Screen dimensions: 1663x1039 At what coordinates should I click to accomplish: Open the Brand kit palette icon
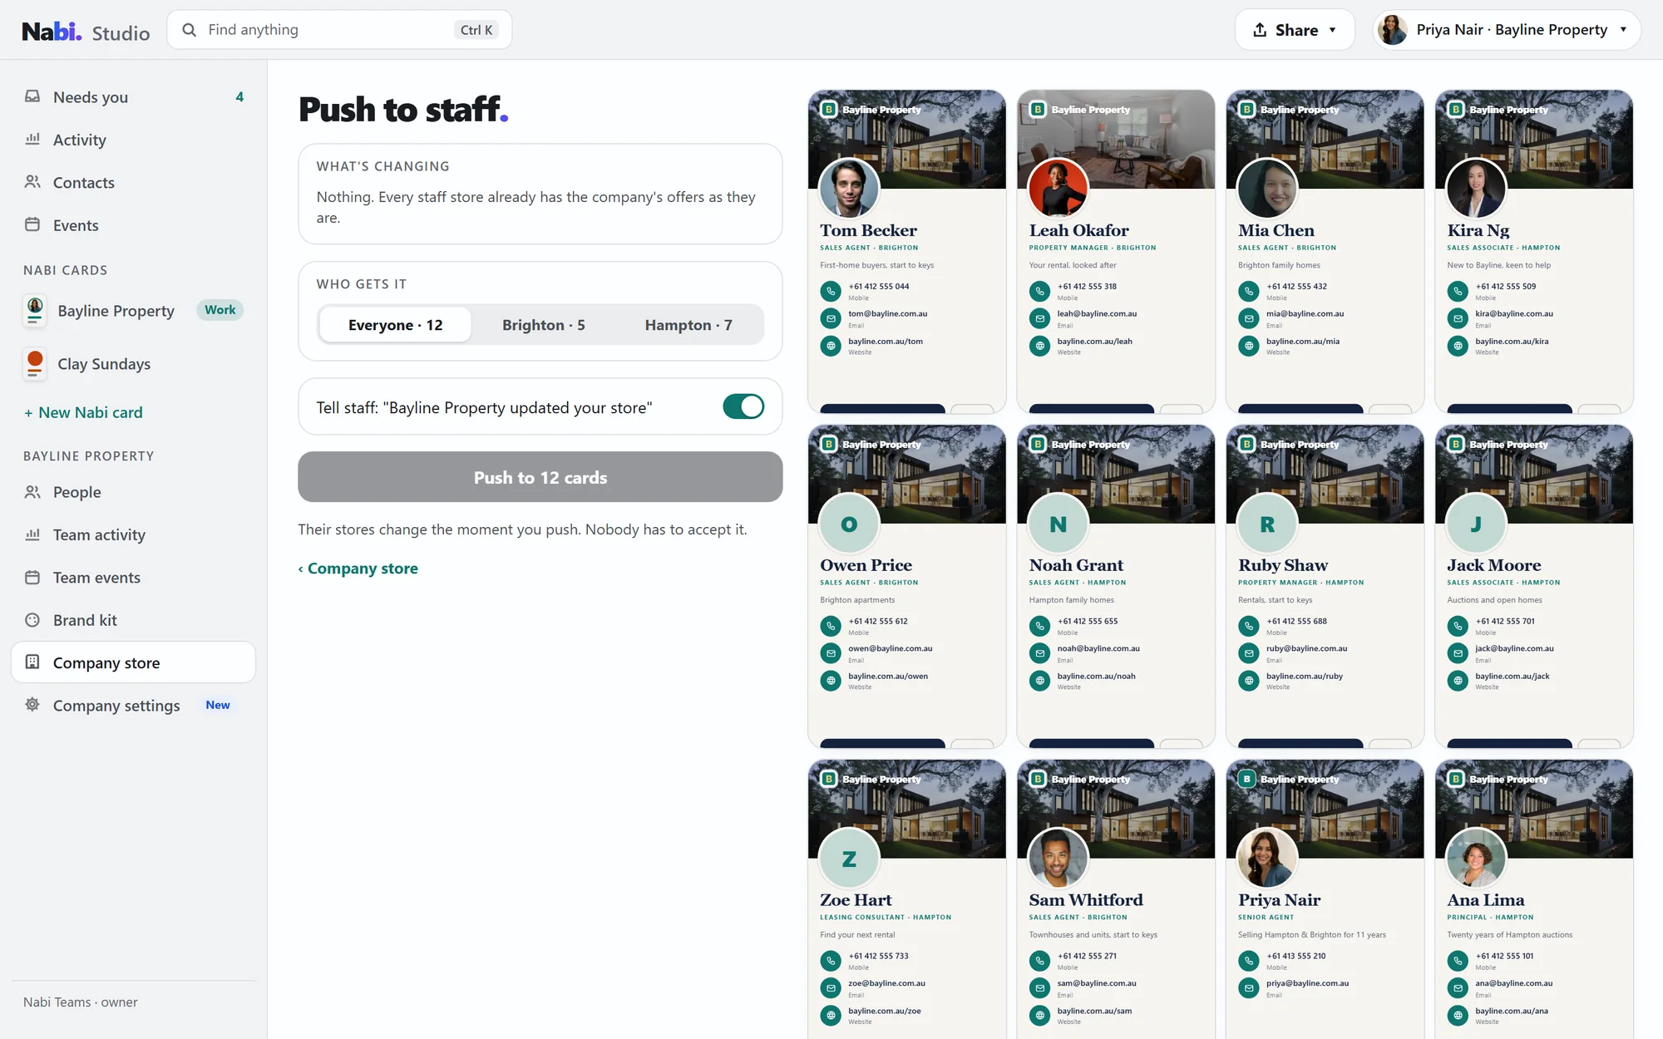32,619
